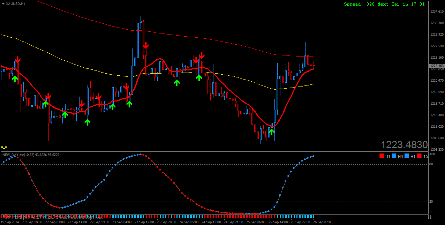Select the H1 timeframe label
The height and width of the screenshot is (225, 445).
coord(413,156)
